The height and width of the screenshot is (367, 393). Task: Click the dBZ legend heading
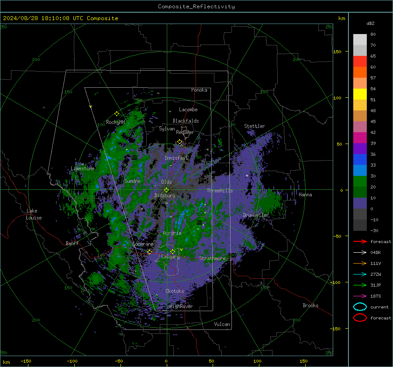(370, 24)
